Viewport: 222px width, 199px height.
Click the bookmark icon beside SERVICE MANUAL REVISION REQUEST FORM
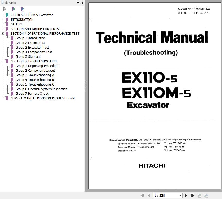[7, 98]
